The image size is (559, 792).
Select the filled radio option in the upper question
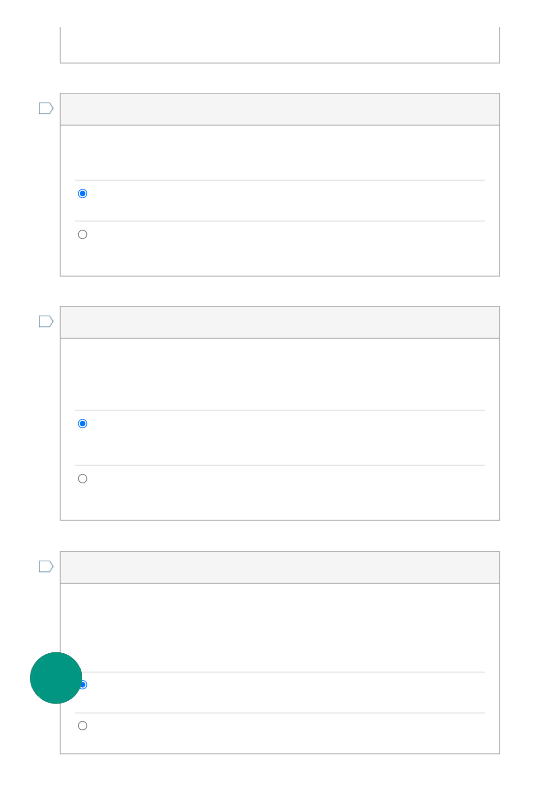[x=83, y=194]
